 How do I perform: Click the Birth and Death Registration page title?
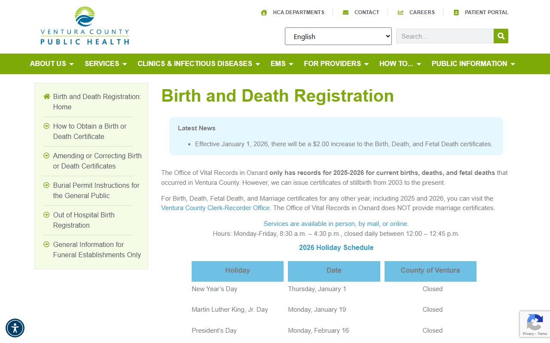pos(278,96)
